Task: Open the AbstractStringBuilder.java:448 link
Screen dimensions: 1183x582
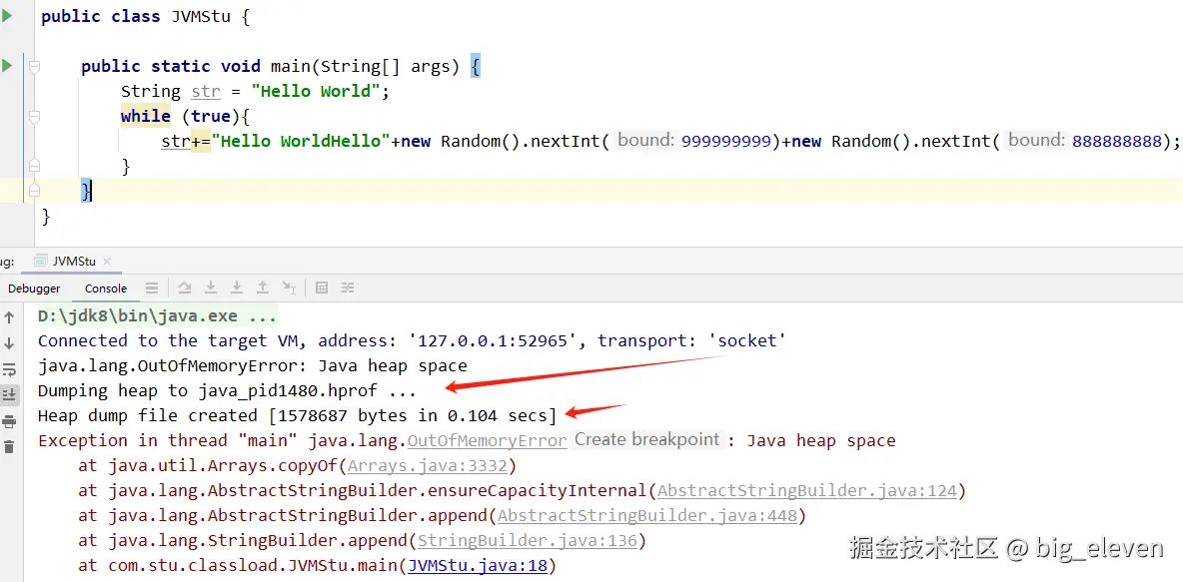Action: point(647,516)
